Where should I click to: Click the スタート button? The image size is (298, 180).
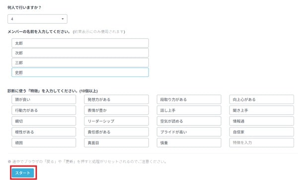pyautogui.click(x=23, y=173)
